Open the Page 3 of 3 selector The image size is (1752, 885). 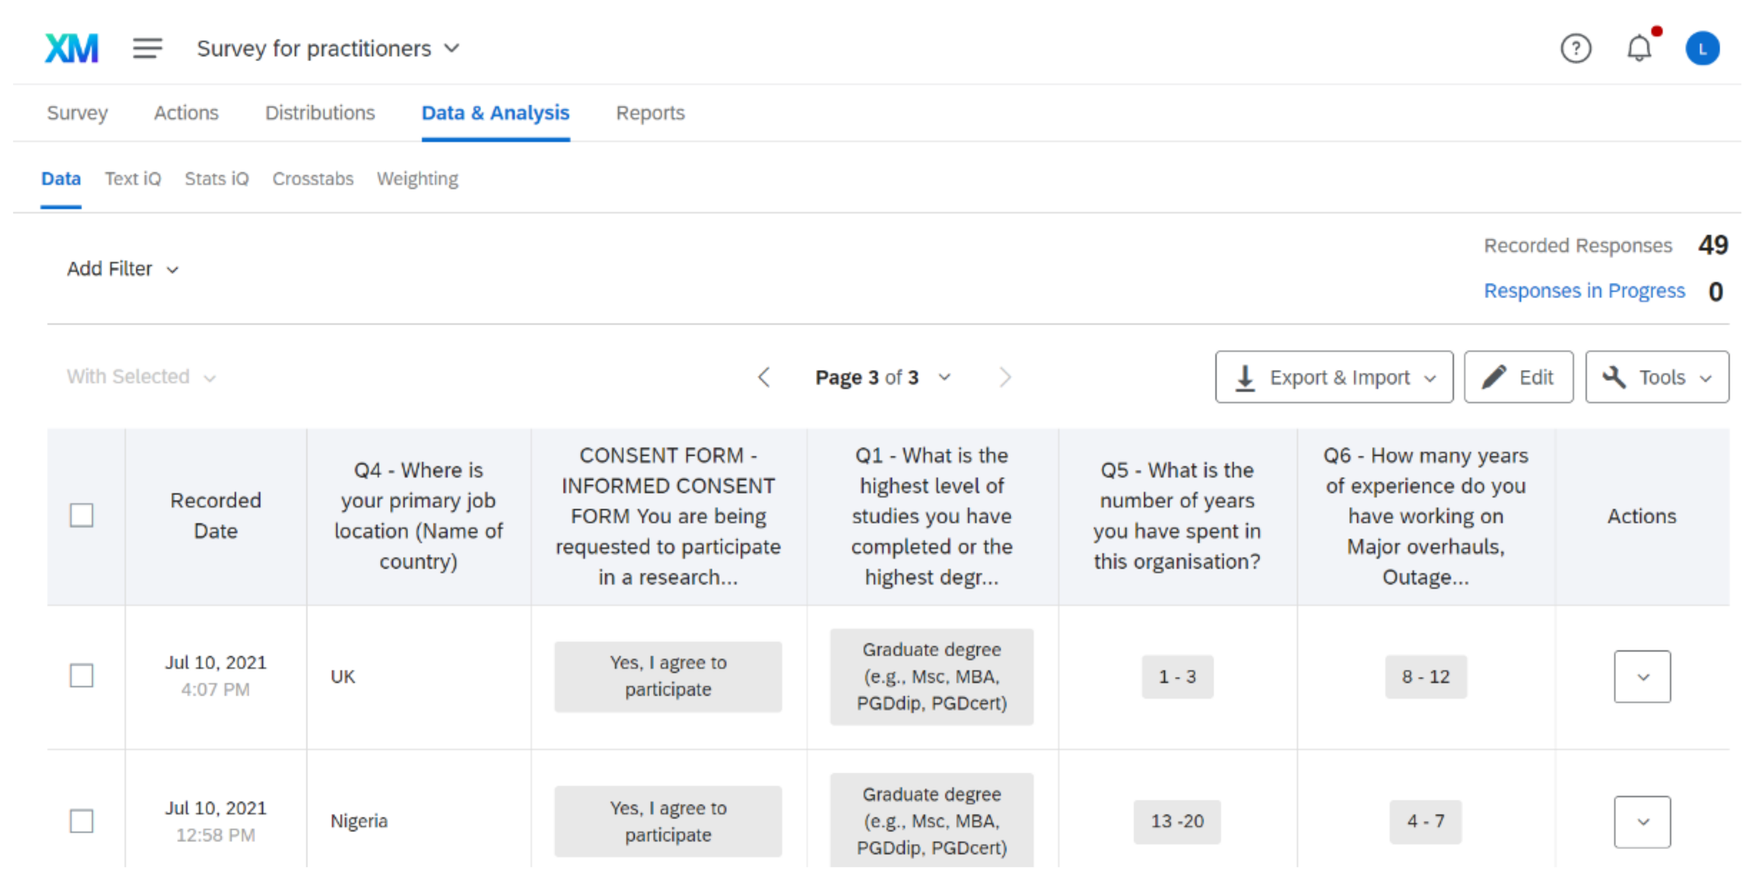click(x=882, y=377)
